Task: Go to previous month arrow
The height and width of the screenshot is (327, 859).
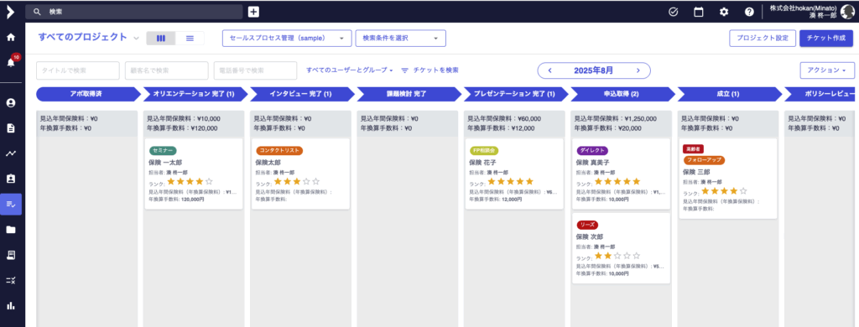Action: [x=550, y=70]
